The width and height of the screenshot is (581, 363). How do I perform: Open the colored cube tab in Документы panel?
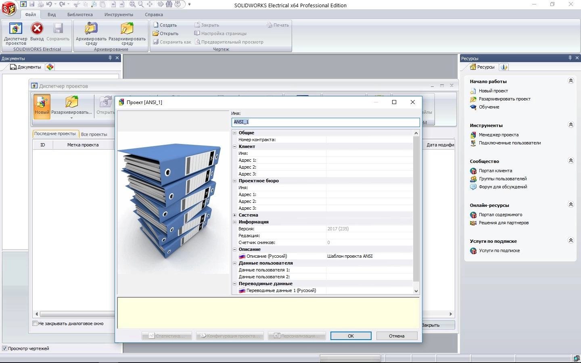coord(50,67)
